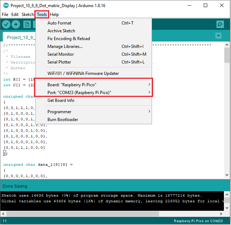Viewport: 231px width, 225px height.
Task: Choose Fix Encoding & Reload
Action: click(94, 39)
